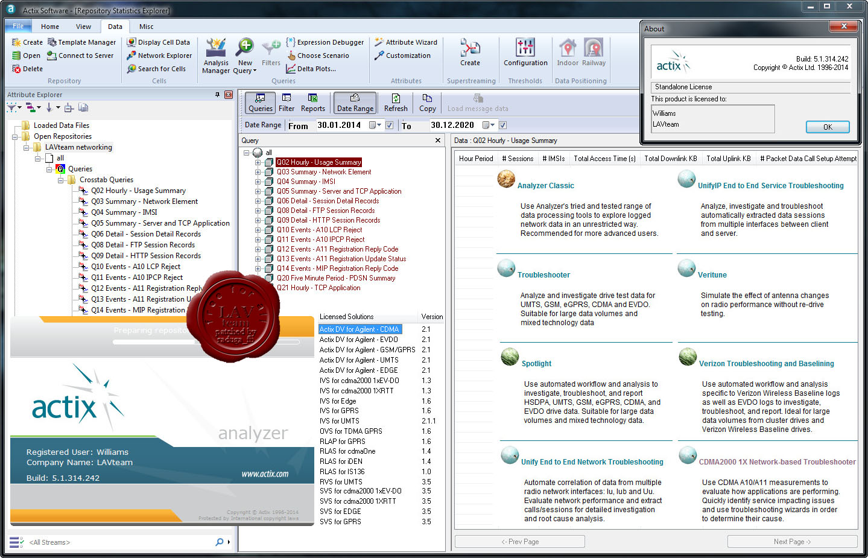Close the Attribute Explorer panel
868x558 pixels.
[x=229, y=95]
